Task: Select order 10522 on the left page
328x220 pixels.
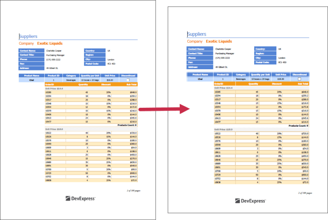Action: click(48, 133)
